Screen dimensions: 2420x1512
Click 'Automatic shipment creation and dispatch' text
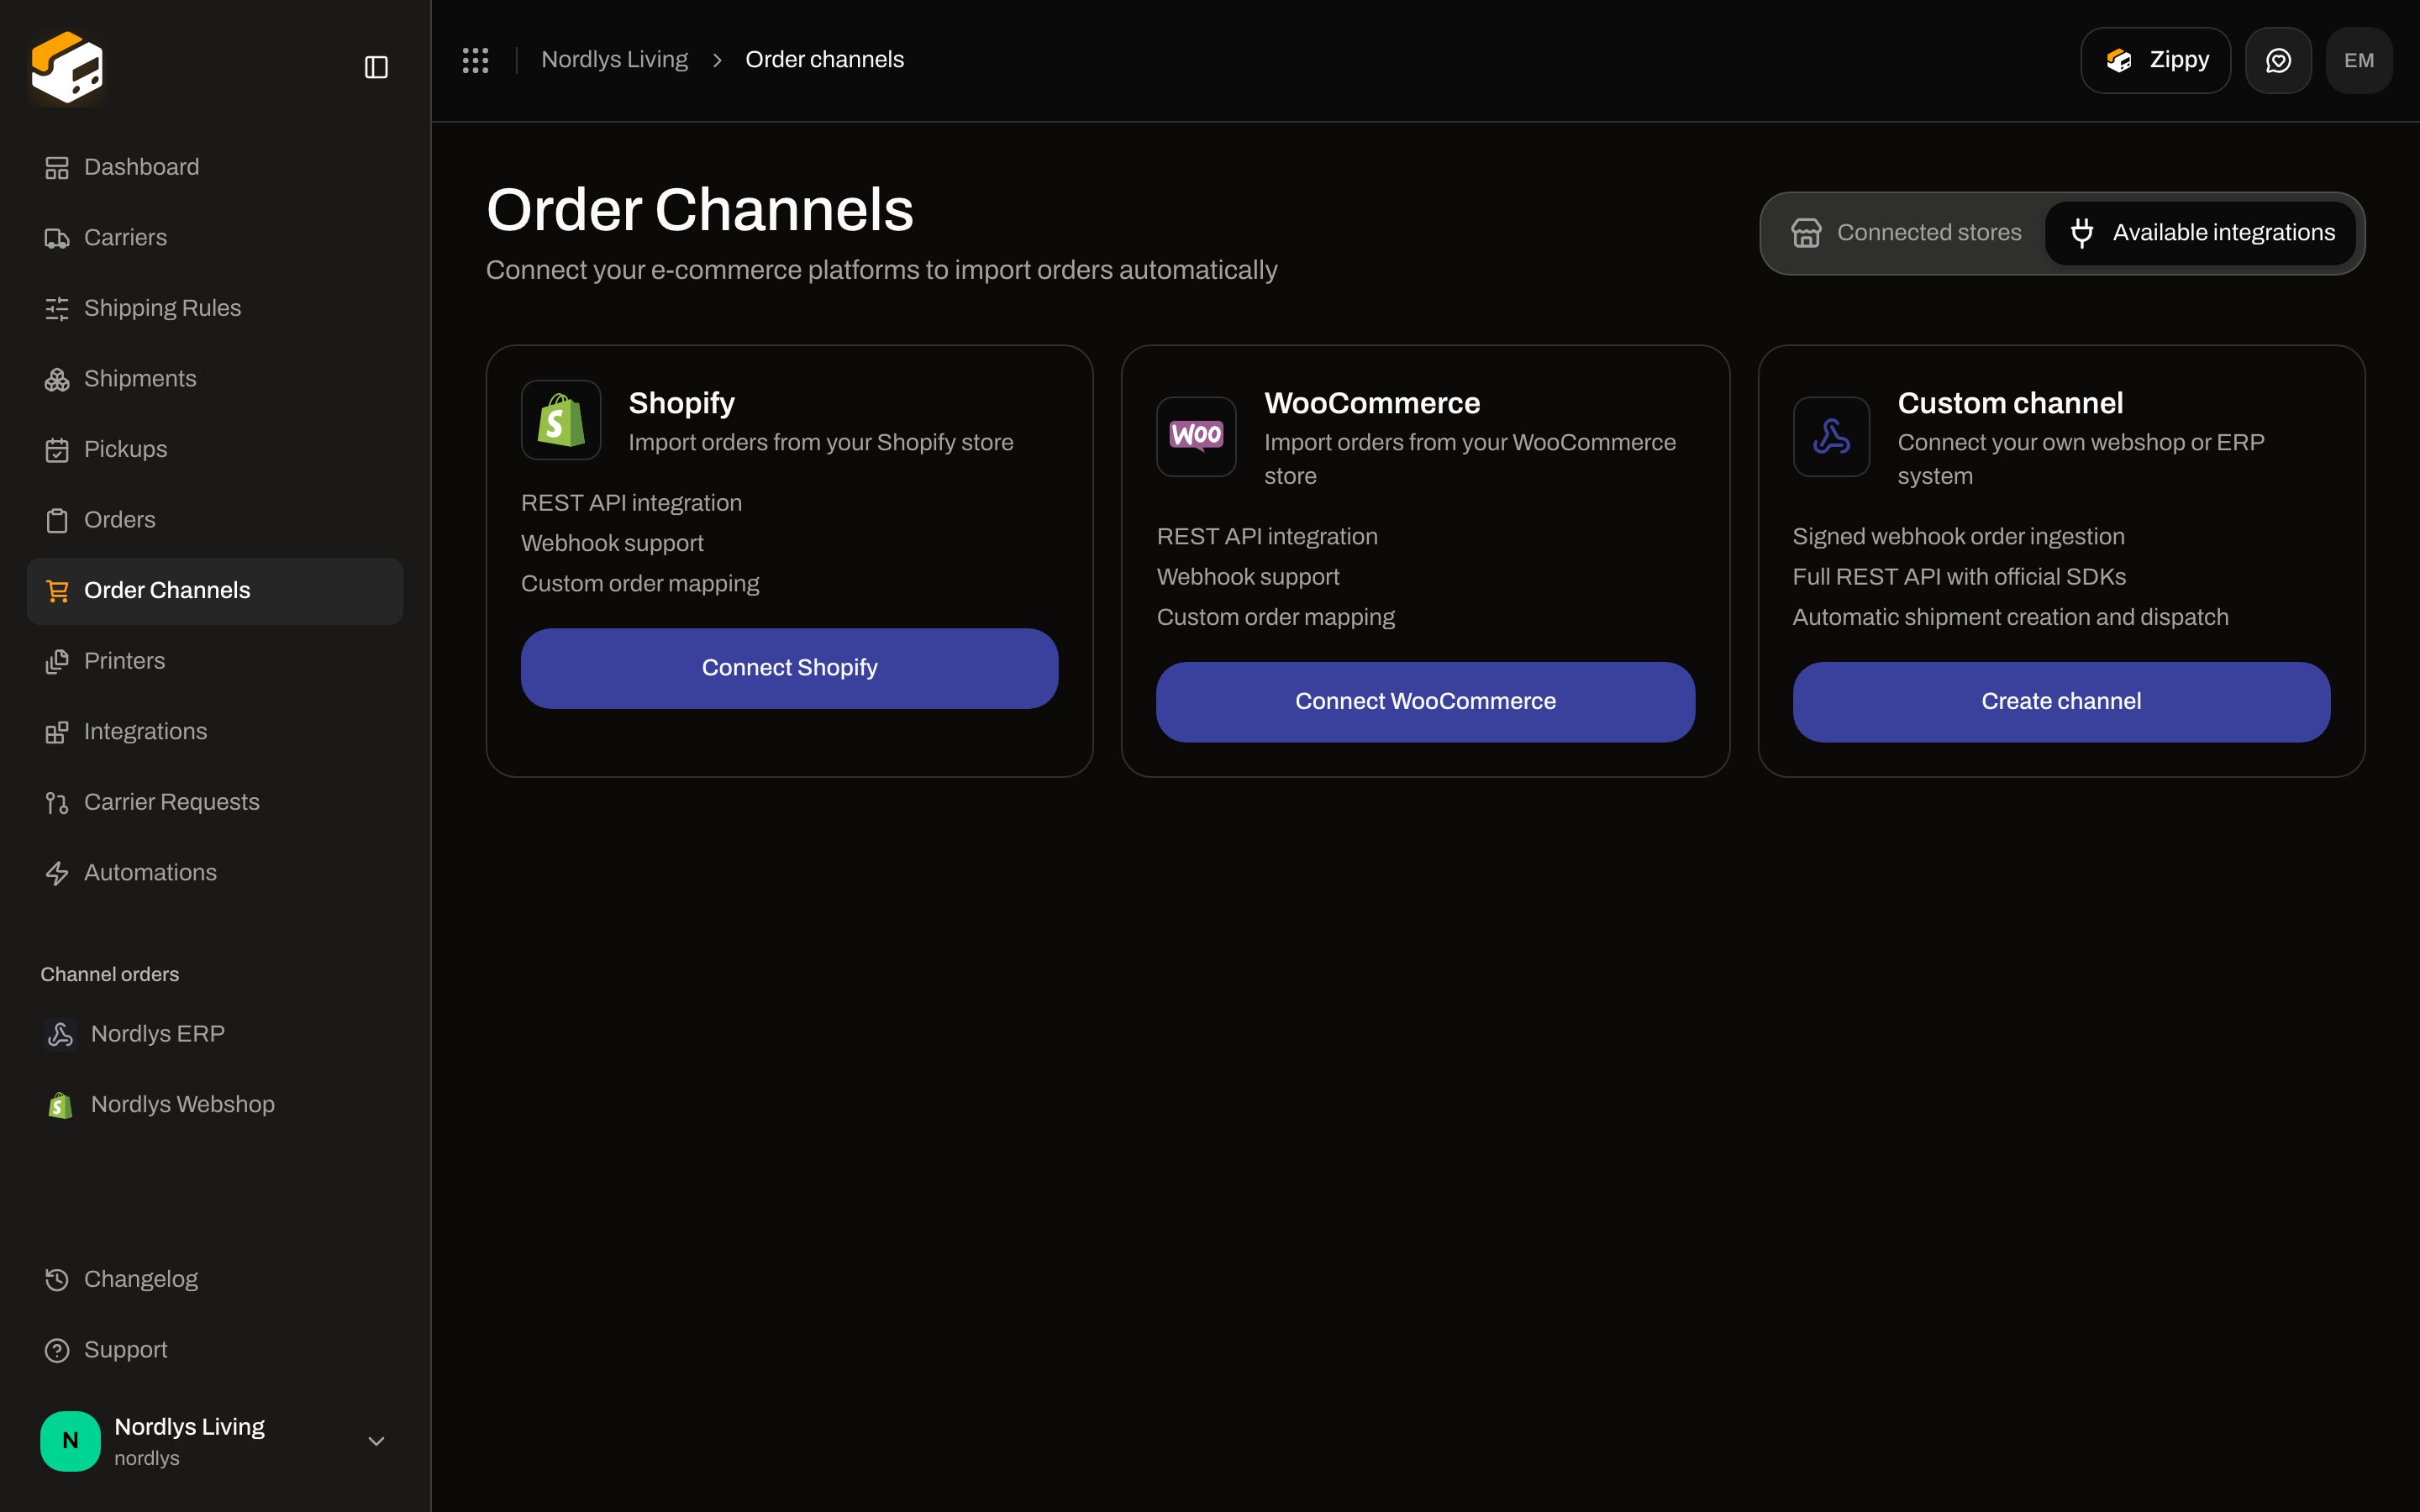(x=2010, y=617)
